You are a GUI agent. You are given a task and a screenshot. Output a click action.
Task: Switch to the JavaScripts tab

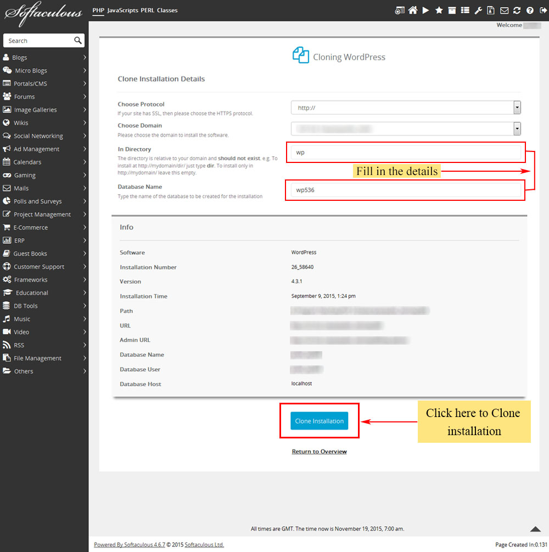click(x=122, y=10)
